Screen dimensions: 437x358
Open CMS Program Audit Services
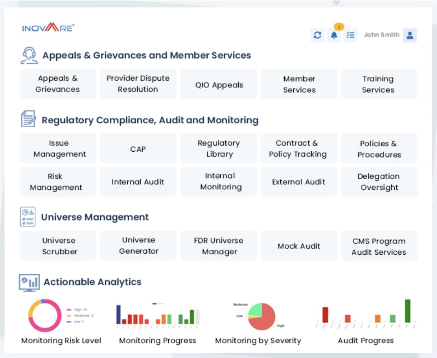[379, 246]
